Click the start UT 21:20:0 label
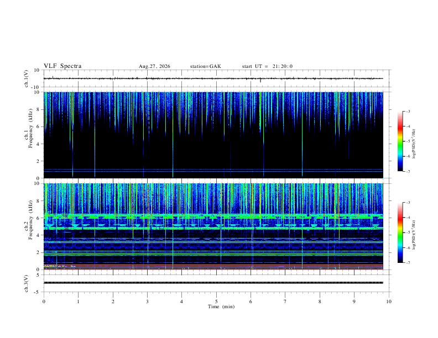 tap(267, 66)
